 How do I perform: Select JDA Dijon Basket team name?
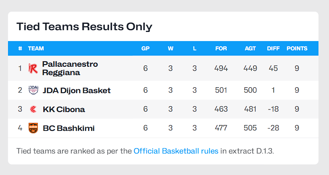click(x=77, y=90)
